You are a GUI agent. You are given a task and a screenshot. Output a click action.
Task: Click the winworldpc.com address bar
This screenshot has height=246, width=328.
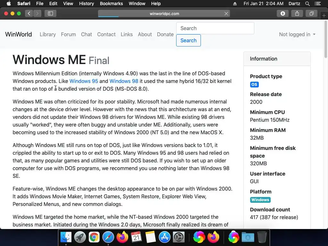tap(164, 13)
